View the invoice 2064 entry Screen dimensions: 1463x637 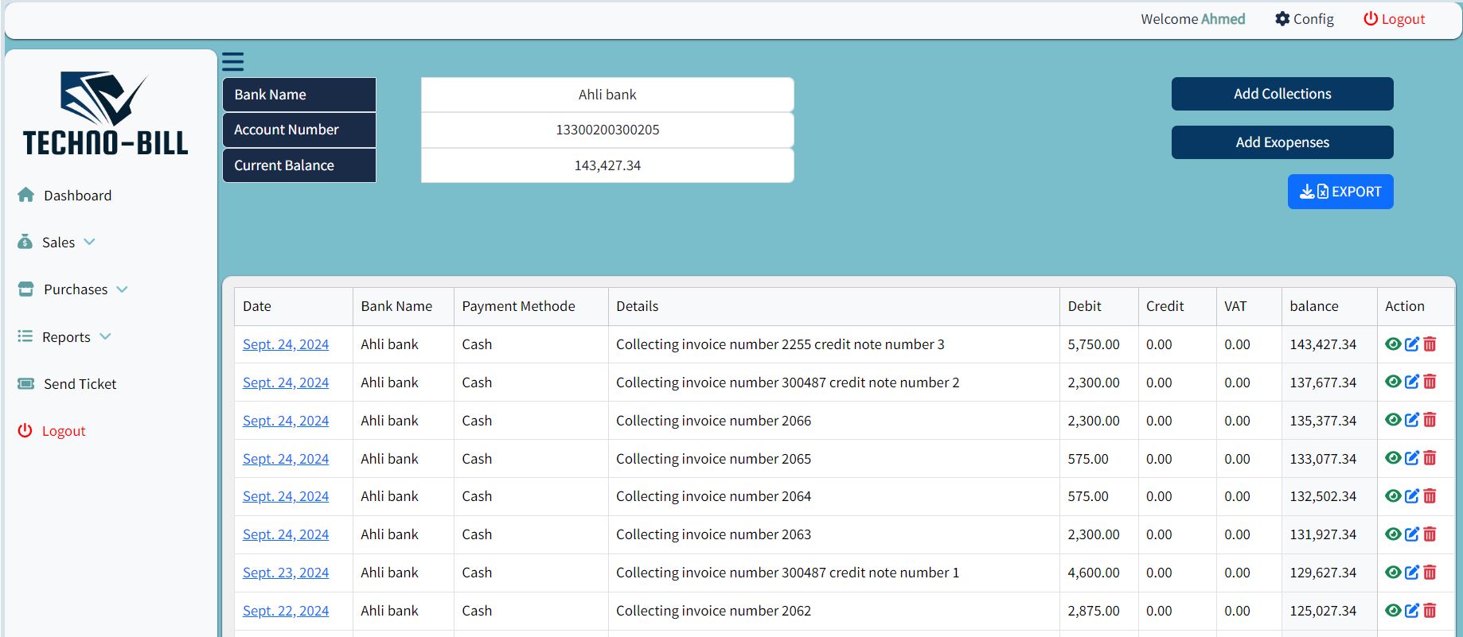tap(1393, 495)
